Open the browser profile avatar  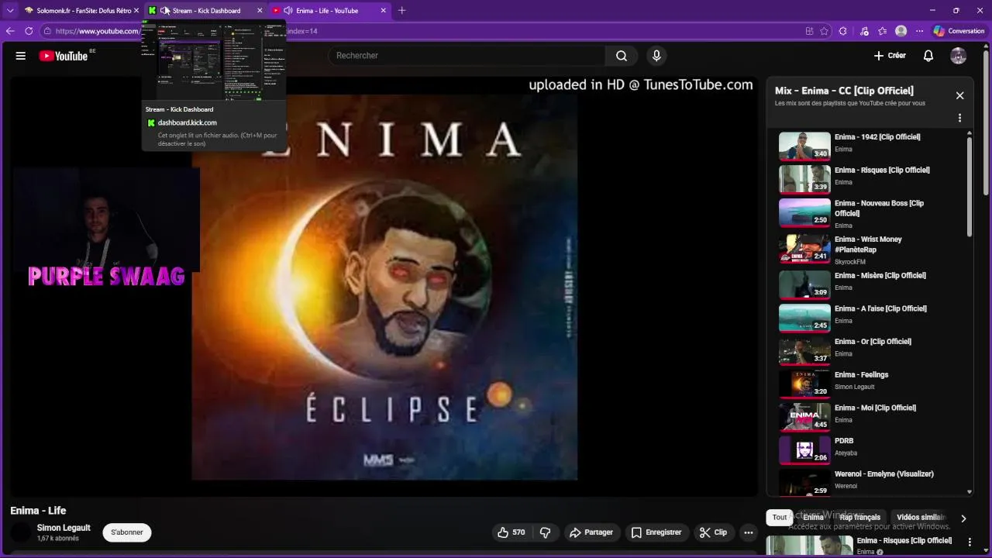click(x=901, y=31)
